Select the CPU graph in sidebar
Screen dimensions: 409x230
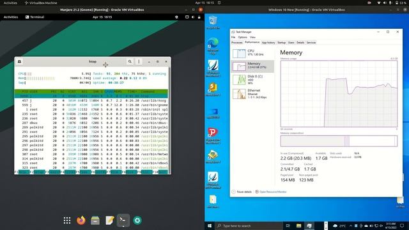[252, 53]
